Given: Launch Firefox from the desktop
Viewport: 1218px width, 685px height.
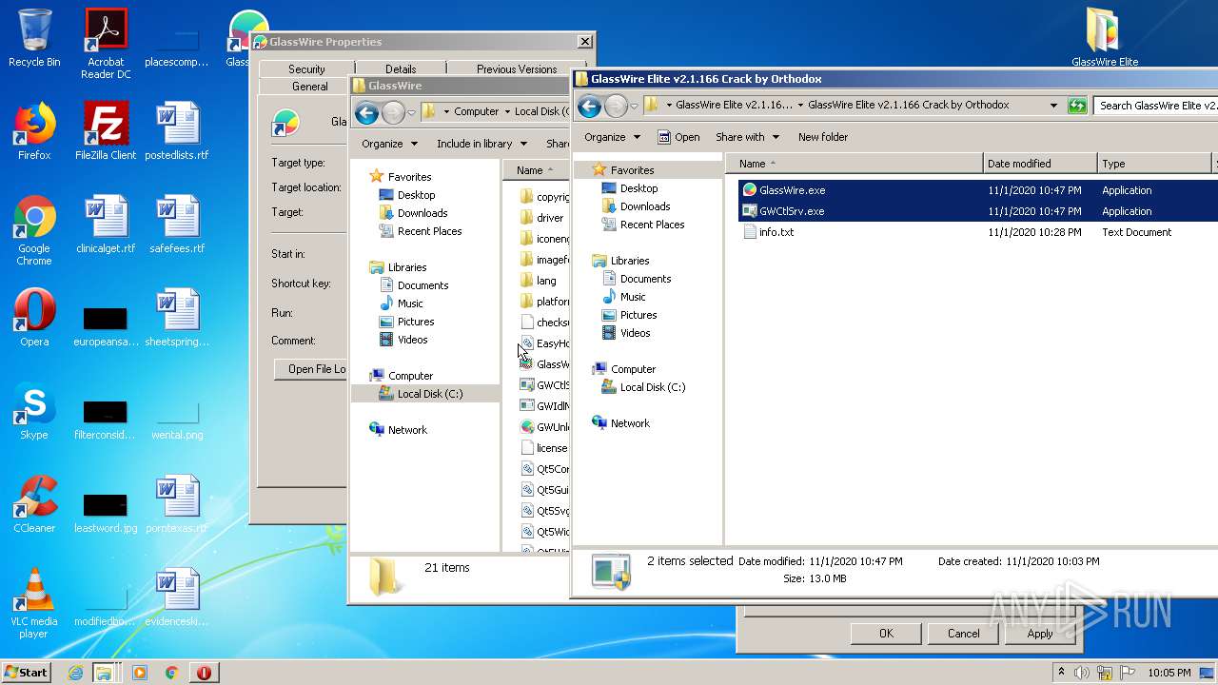Looking at the screenshot, I should (x=34, y=131).
